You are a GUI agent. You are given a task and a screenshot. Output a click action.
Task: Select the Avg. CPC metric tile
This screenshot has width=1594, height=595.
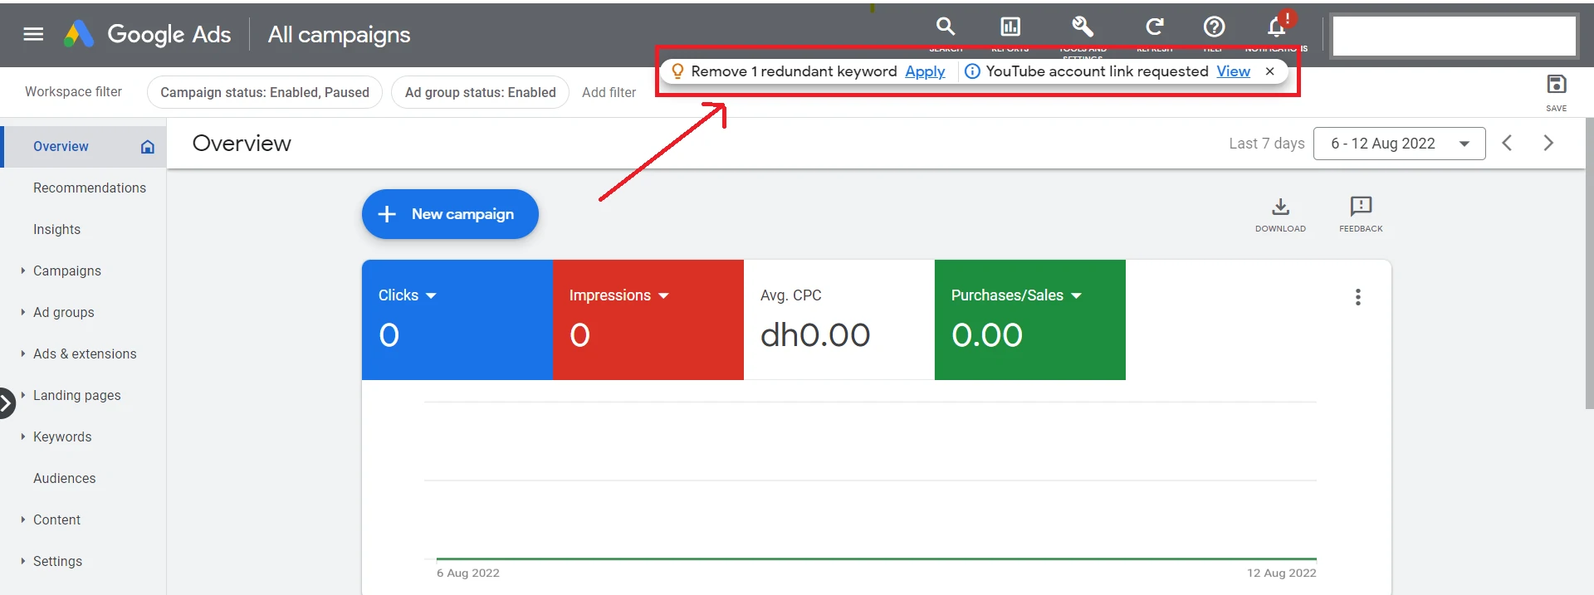click(x=839, y=320)
